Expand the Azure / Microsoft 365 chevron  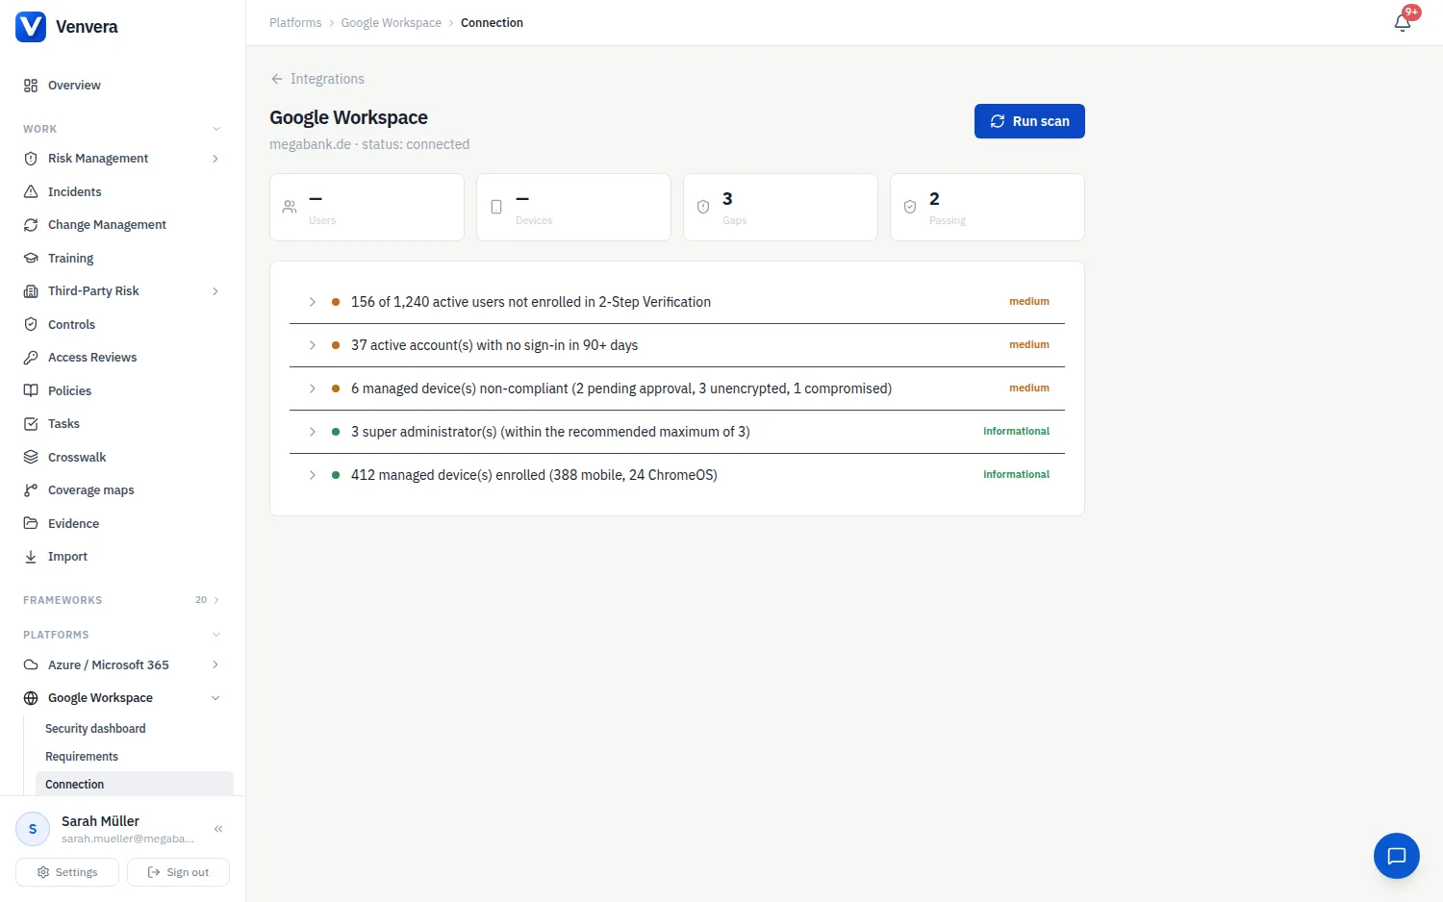215,664
